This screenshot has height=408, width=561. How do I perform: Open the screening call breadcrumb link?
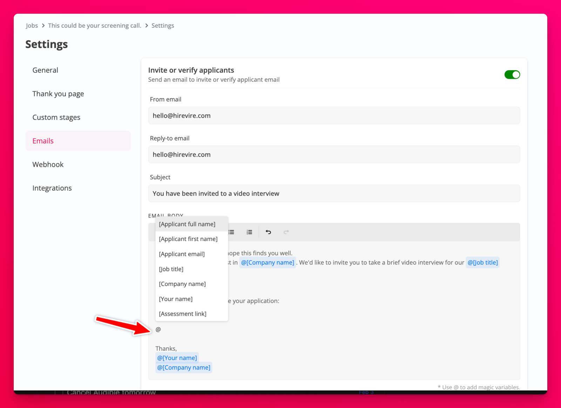(x=94, y=25)
